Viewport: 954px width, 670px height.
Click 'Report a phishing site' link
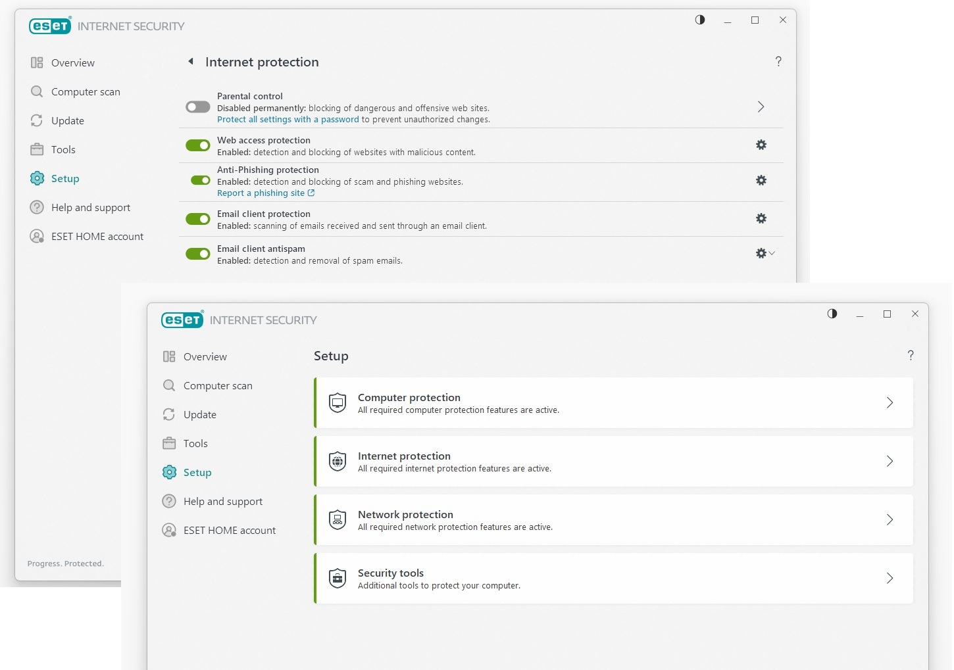click(x=266, y=193)
